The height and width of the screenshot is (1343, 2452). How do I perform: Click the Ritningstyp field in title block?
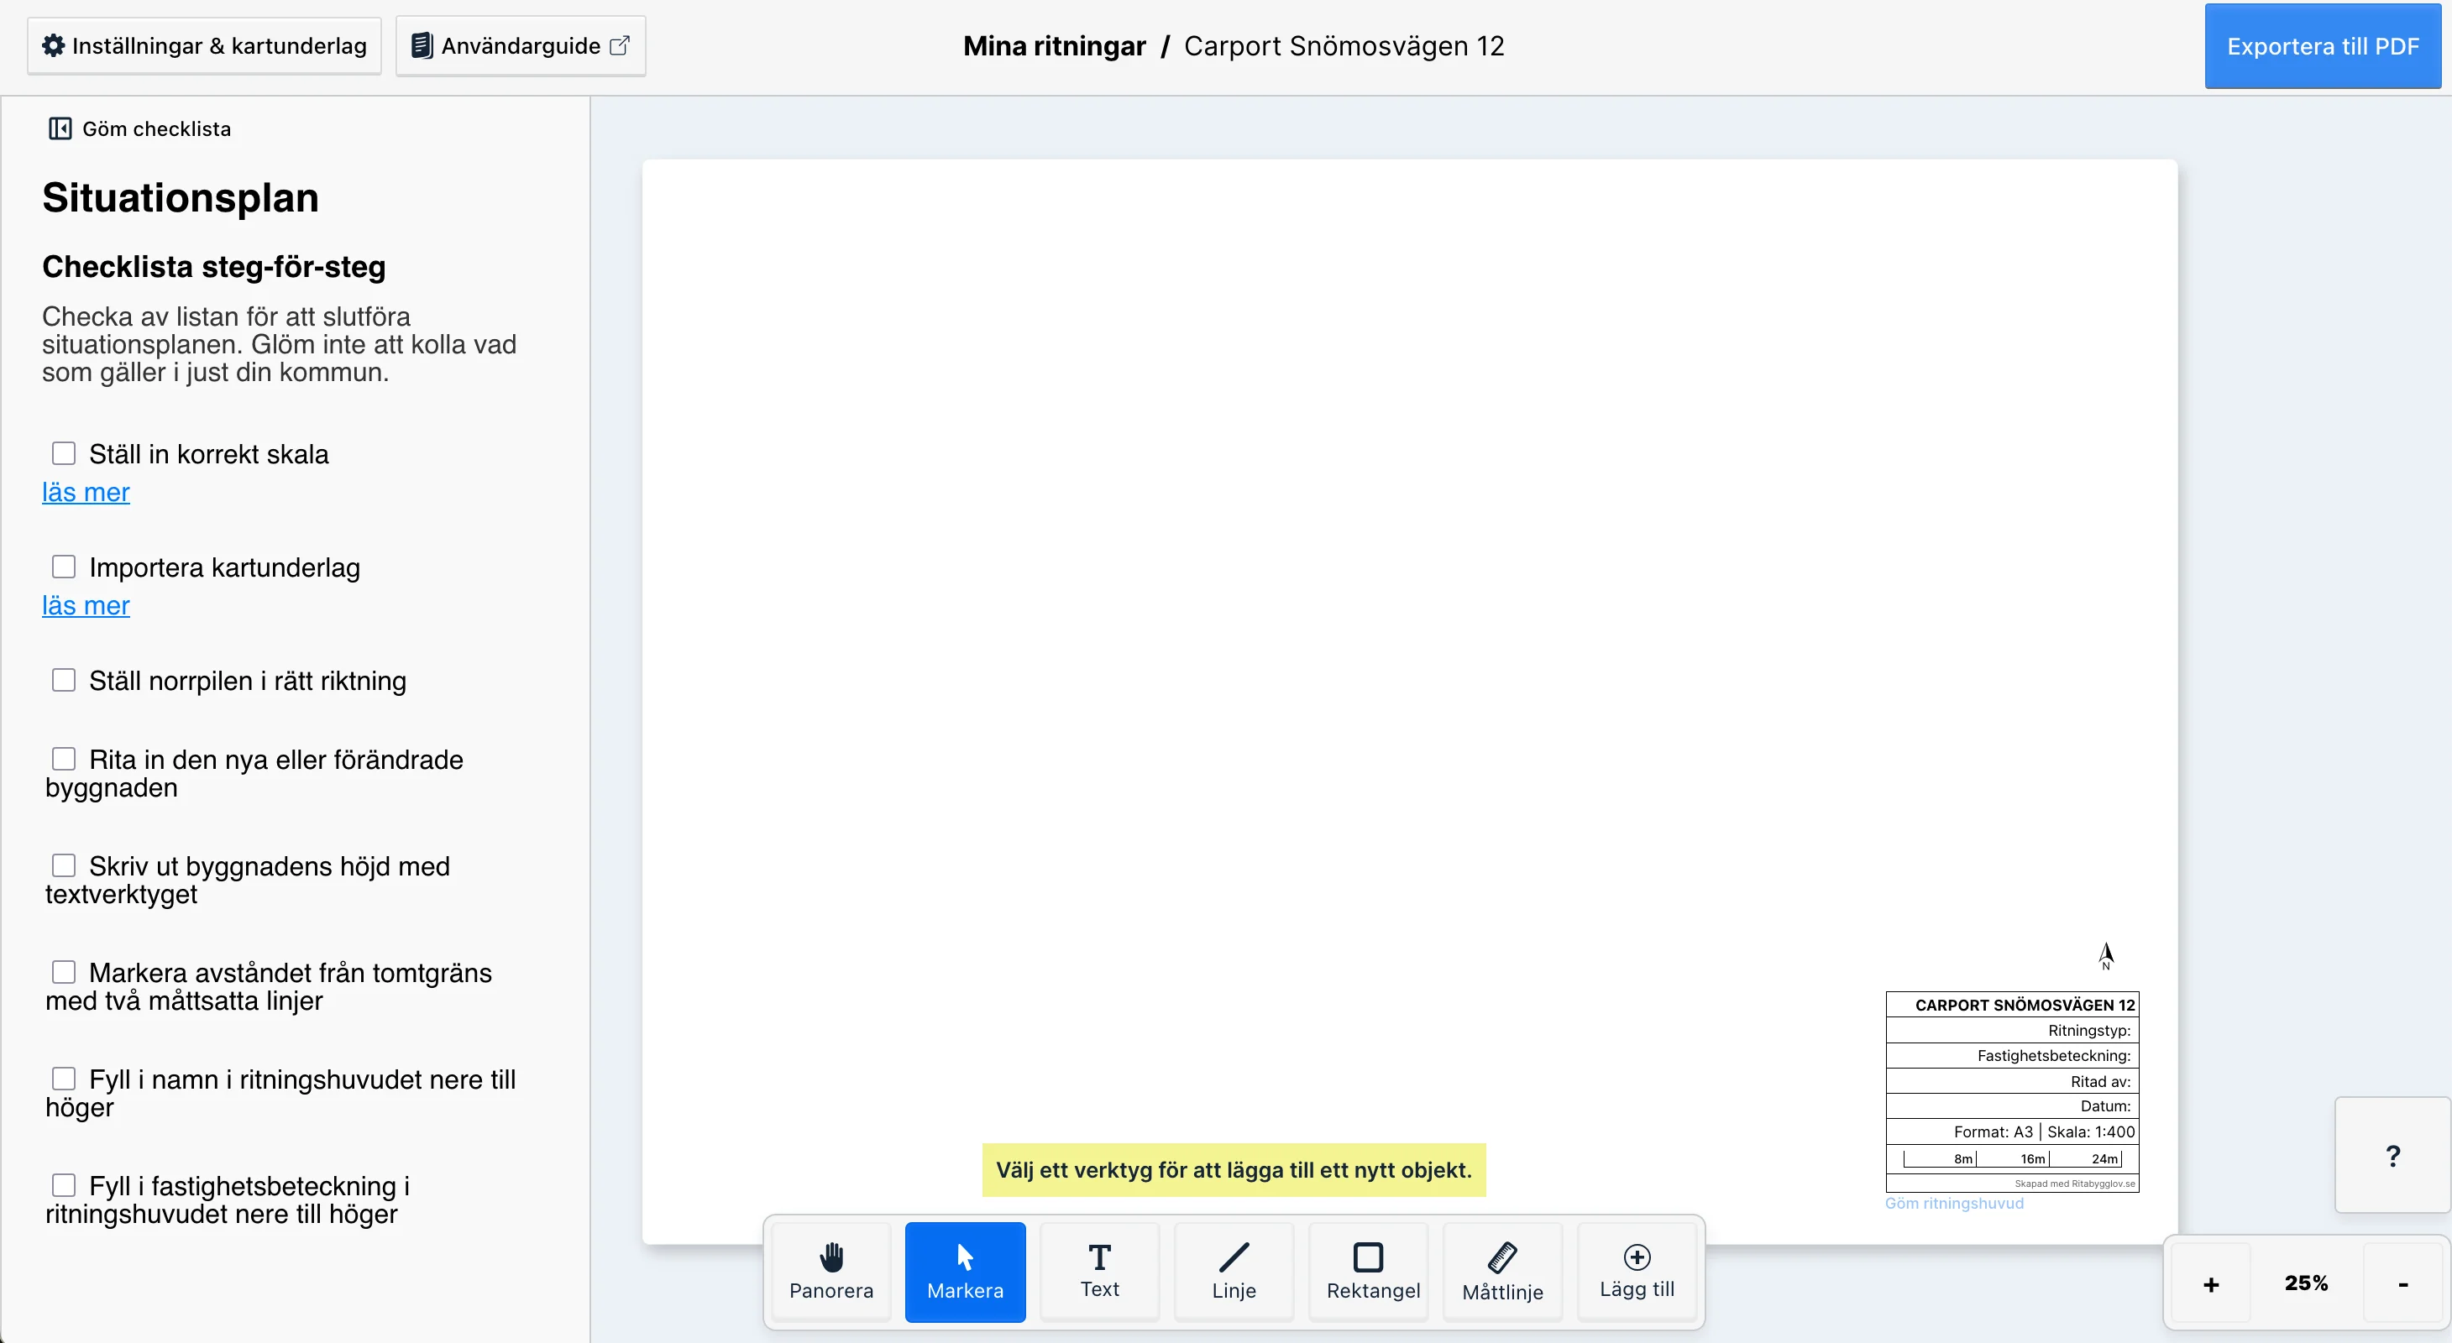coord(2012,1030)
